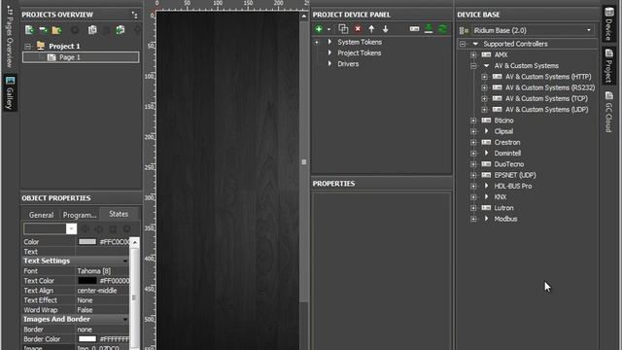Click the red delete icon in Project Device Panel
This screenshot has width=622, height=350.
pyautogui.click(x=358, y=29)
